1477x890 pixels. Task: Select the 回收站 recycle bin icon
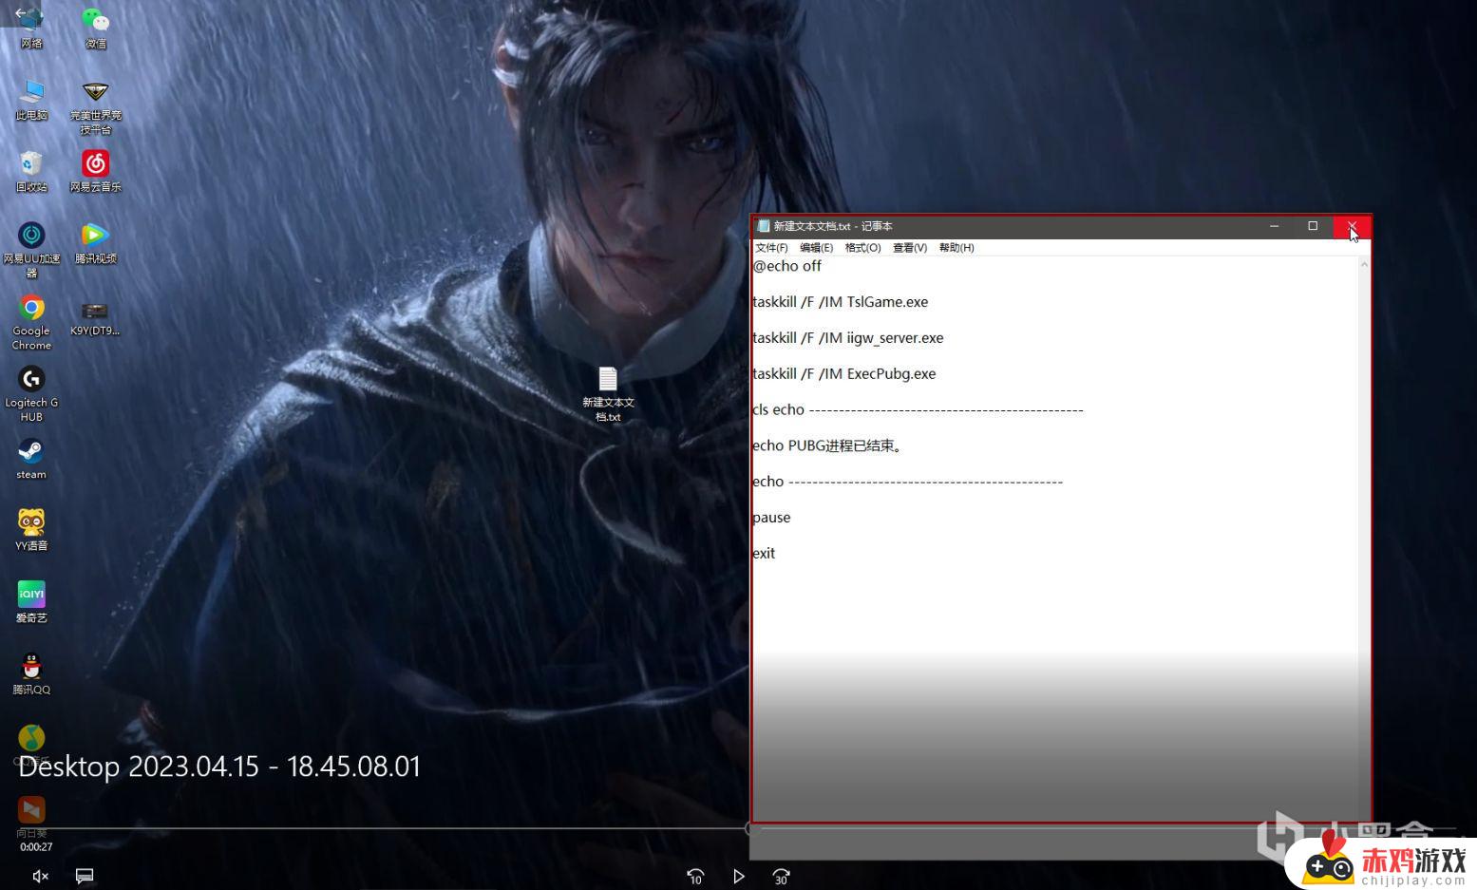31,171
